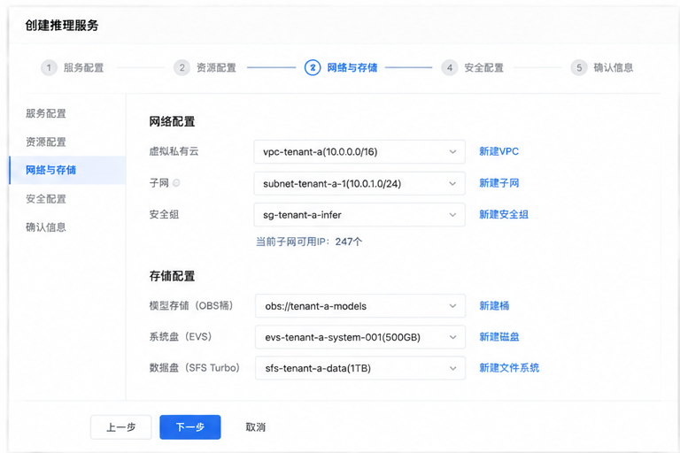680x453 pixels.
Task: Click the 新建磁盘 link
Action: point(499,337)
